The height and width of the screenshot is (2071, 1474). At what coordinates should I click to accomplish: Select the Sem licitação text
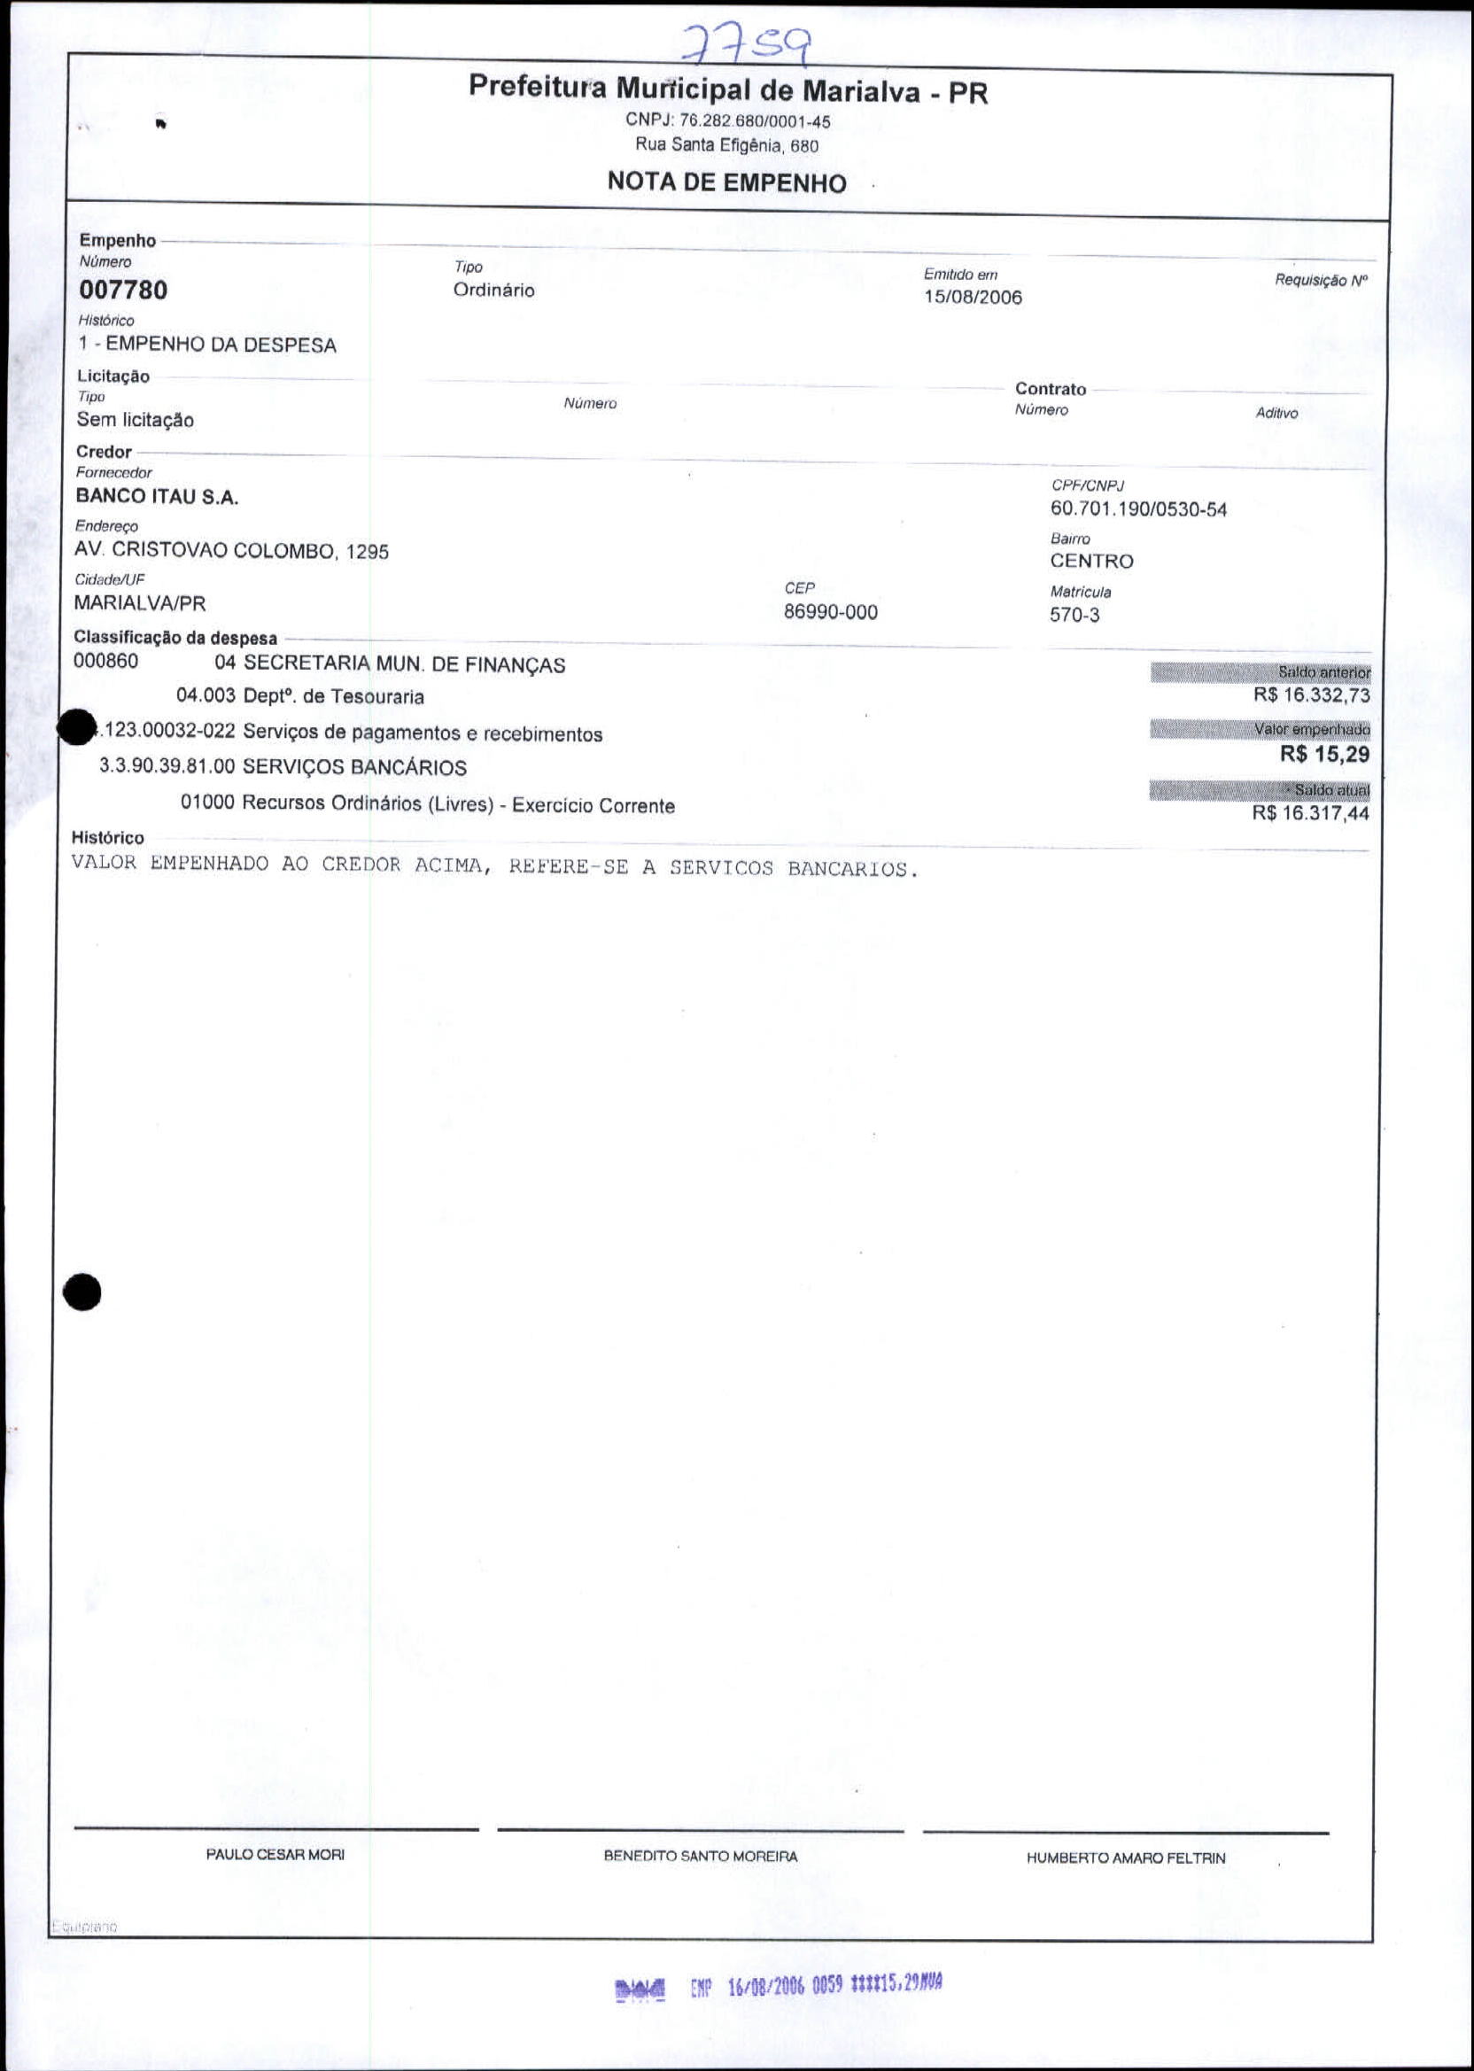coord(136,420)
